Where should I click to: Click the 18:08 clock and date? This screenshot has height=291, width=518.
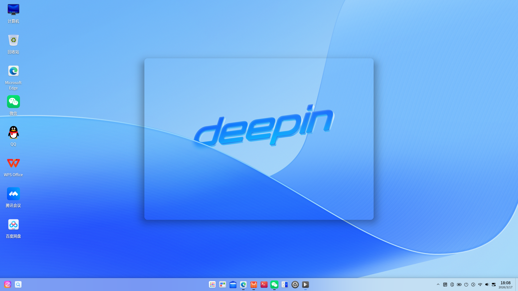[x=505, y=285]
